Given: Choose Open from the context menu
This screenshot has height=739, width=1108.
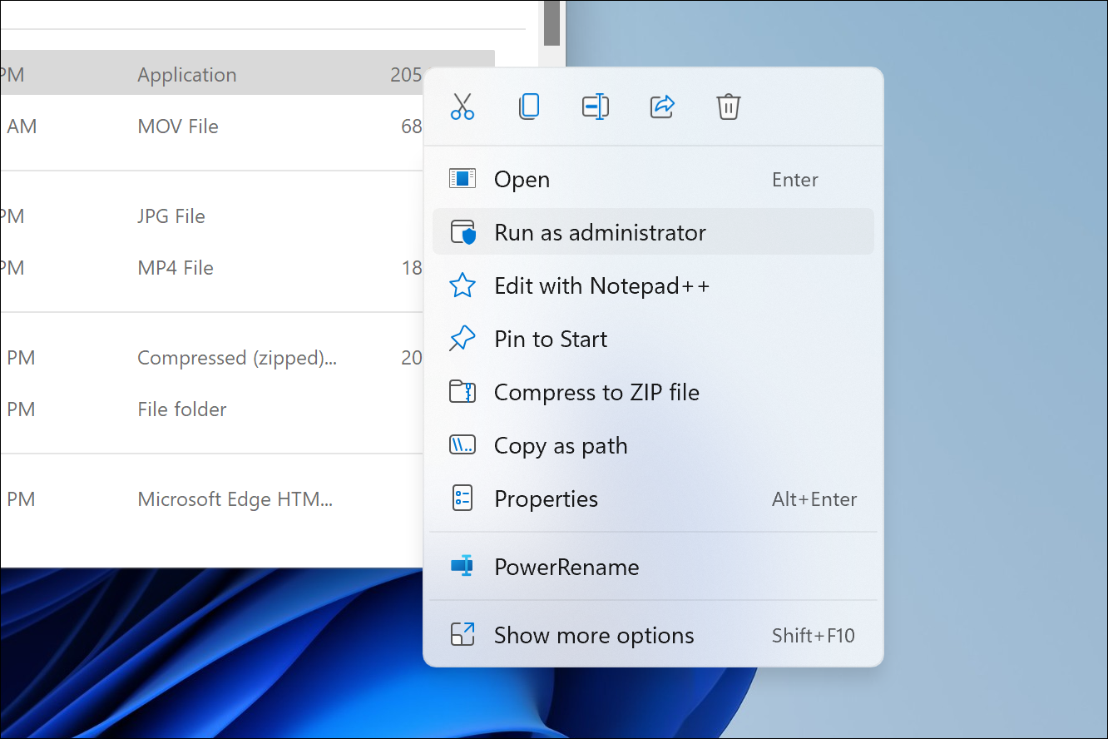Looking at the screenshot, I should 522,180.
